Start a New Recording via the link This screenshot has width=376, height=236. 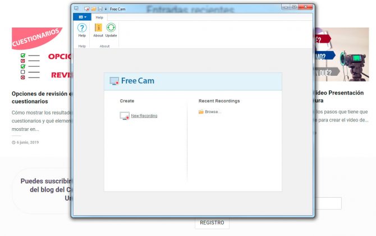[144, 116]
